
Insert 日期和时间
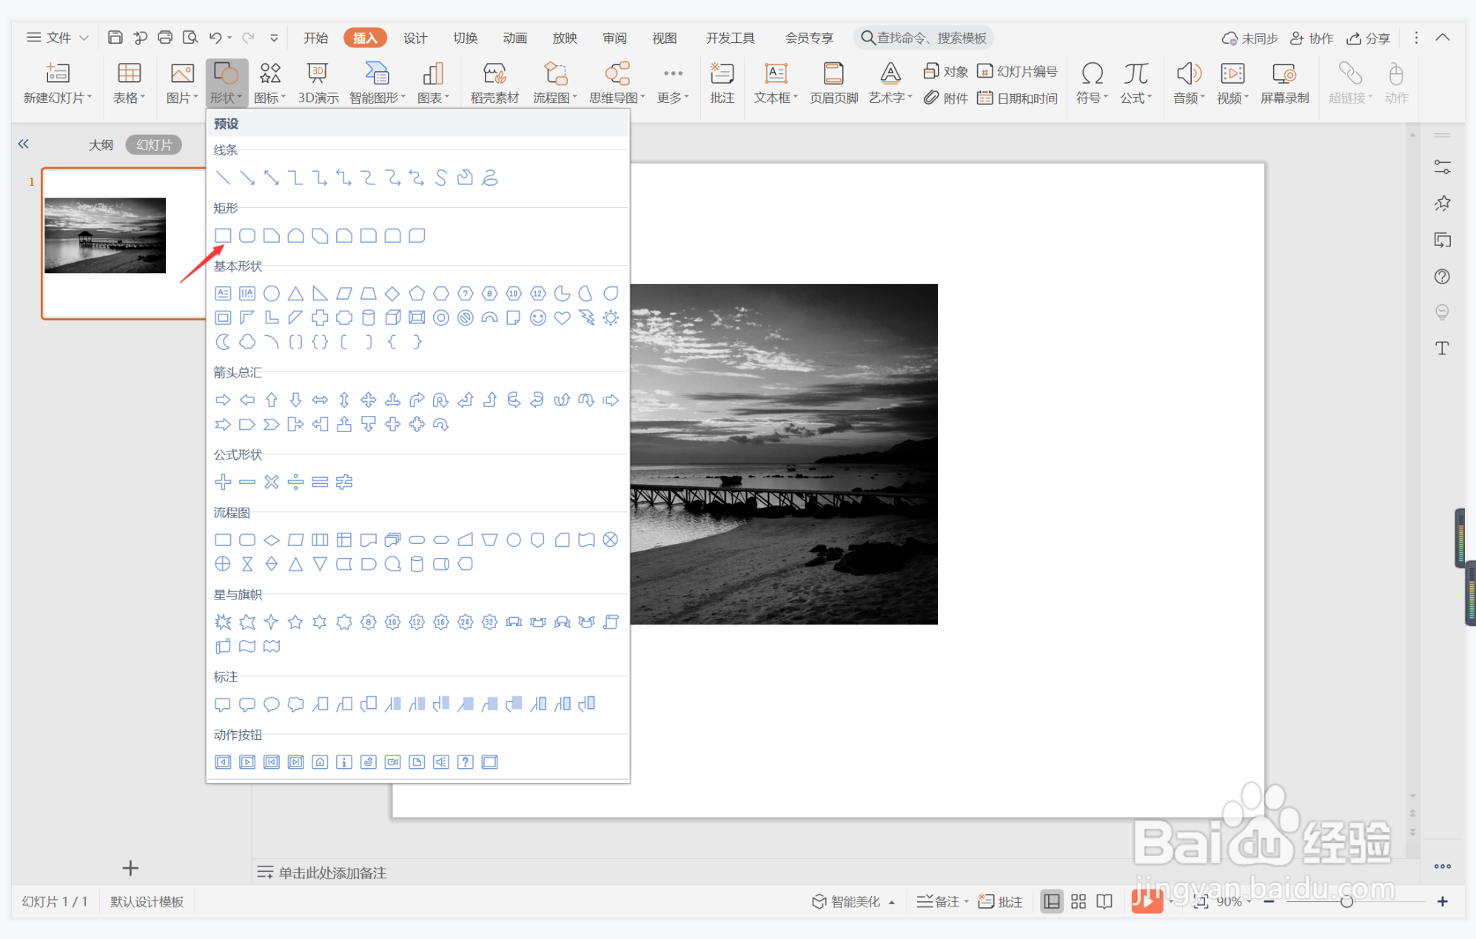click(x=1017, y=98)
